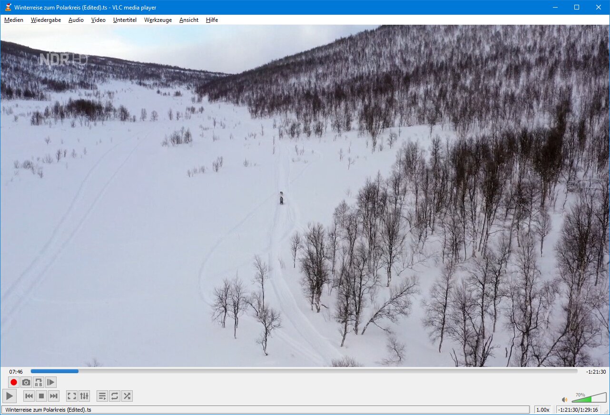
Task: Skip to next media item
Action: [54, 396]
